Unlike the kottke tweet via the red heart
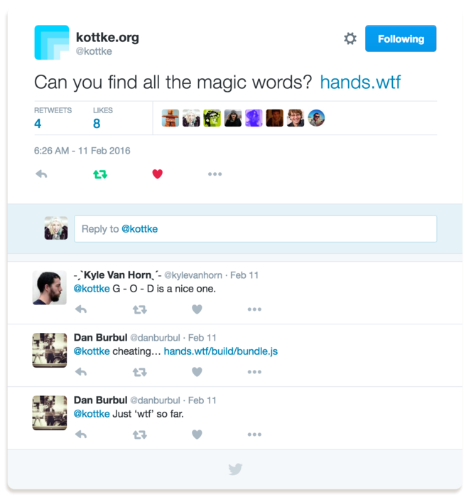 [x=157, y=174]
